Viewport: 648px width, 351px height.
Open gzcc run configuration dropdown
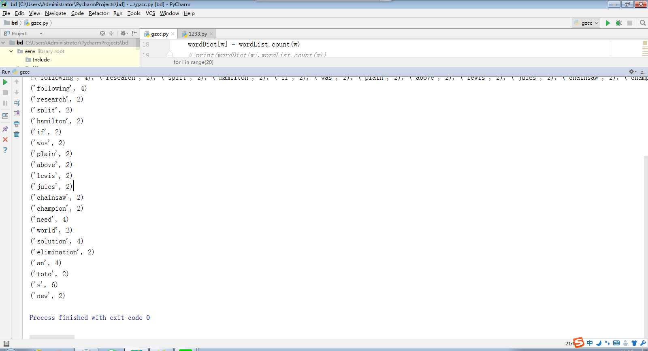586,23
